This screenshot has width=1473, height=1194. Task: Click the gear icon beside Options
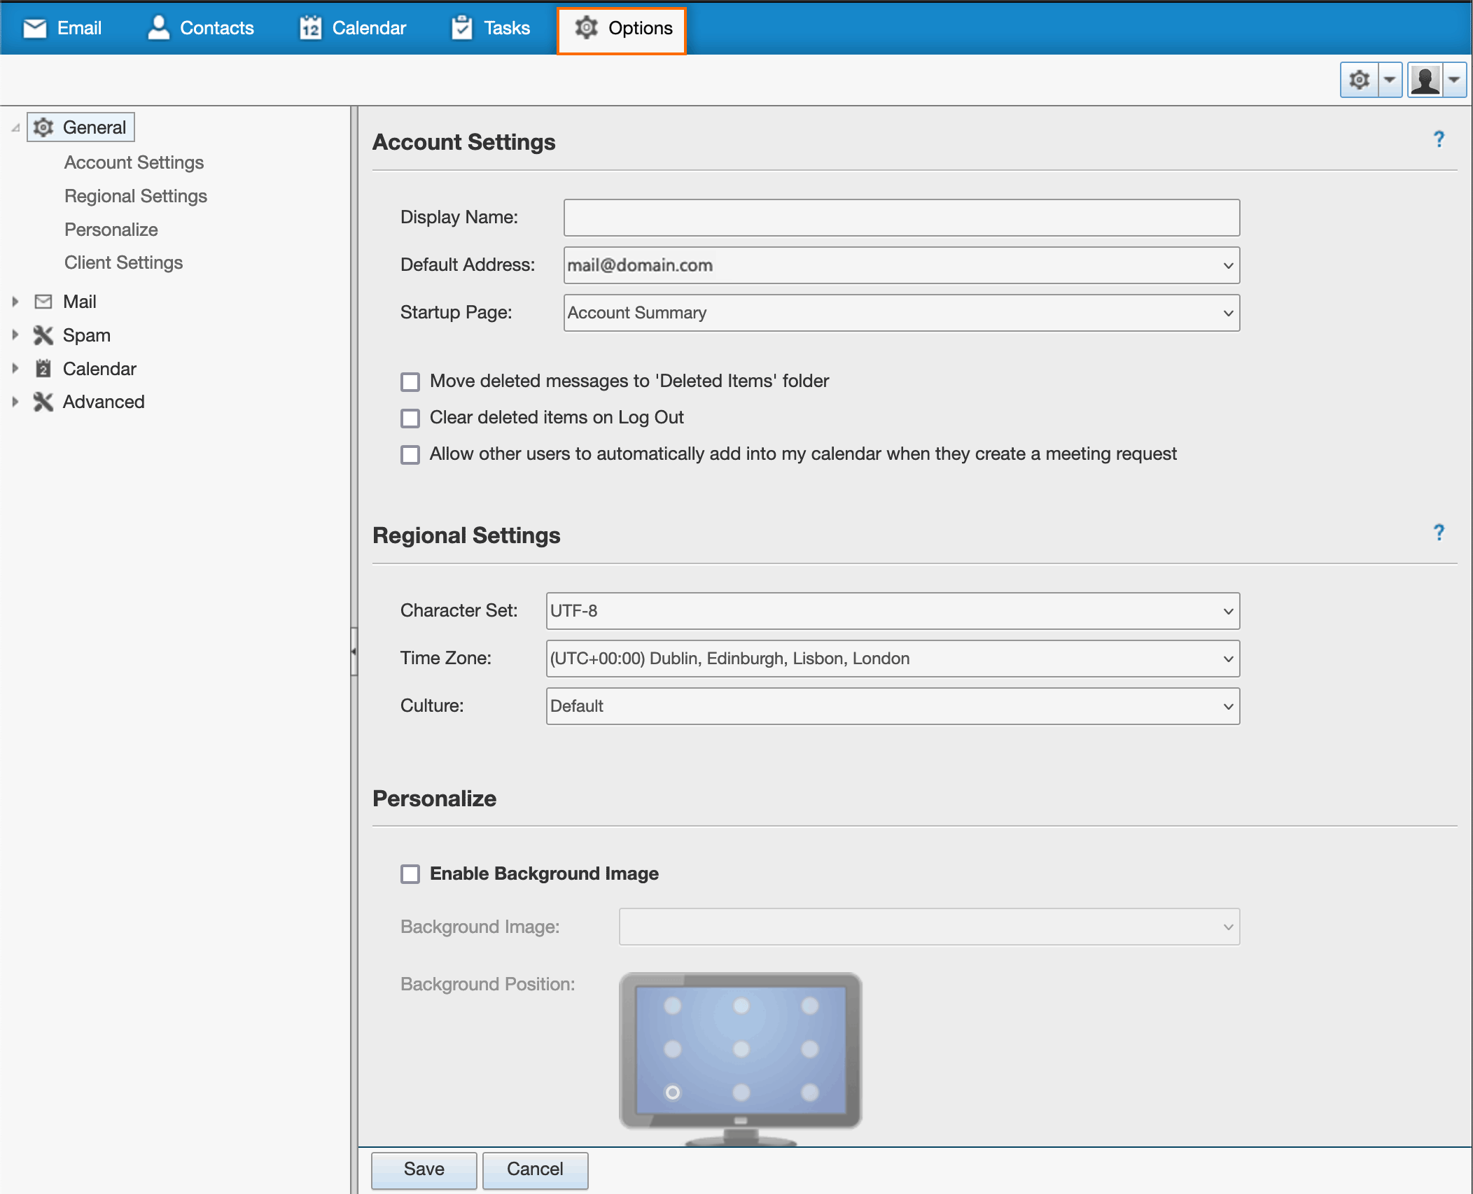(587, 28)
